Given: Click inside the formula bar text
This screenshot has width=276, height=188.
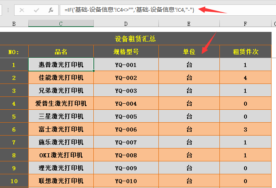Looking at the screenshot, I should click(129, 10).
